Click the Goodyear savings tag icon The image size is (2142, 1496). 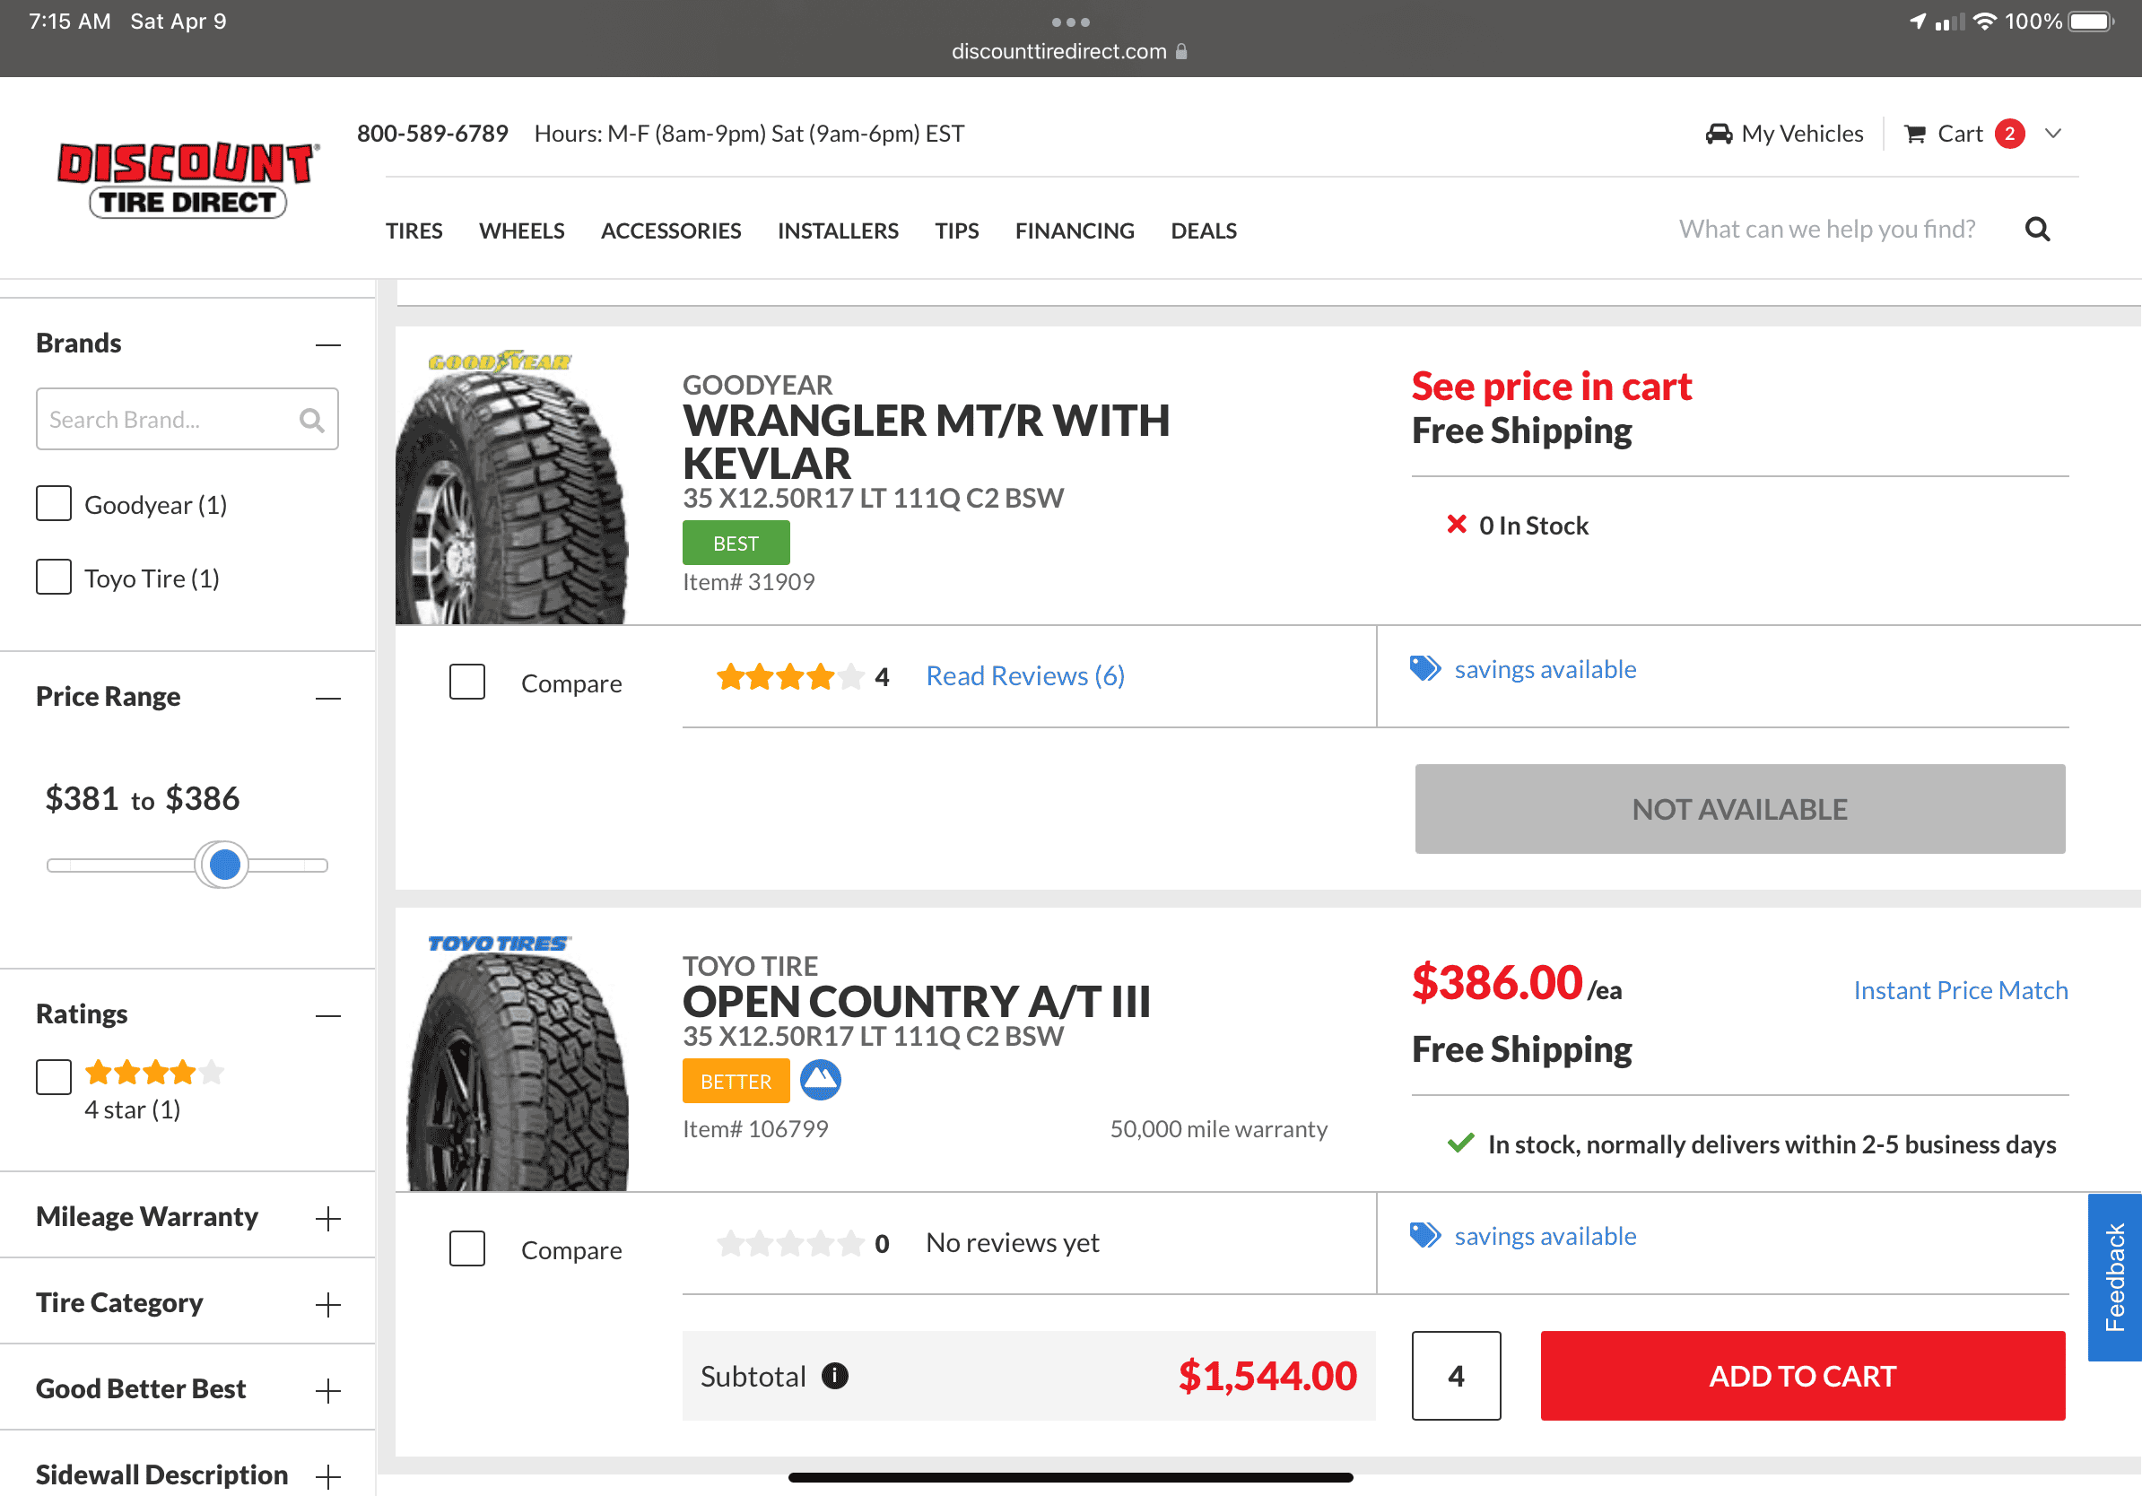click(x=1424, y=669)
